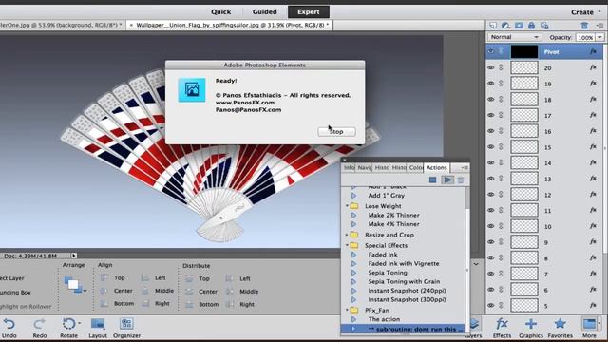Switch to Guided mode
Screen dimensions: 608x342
tap(265, 11)
